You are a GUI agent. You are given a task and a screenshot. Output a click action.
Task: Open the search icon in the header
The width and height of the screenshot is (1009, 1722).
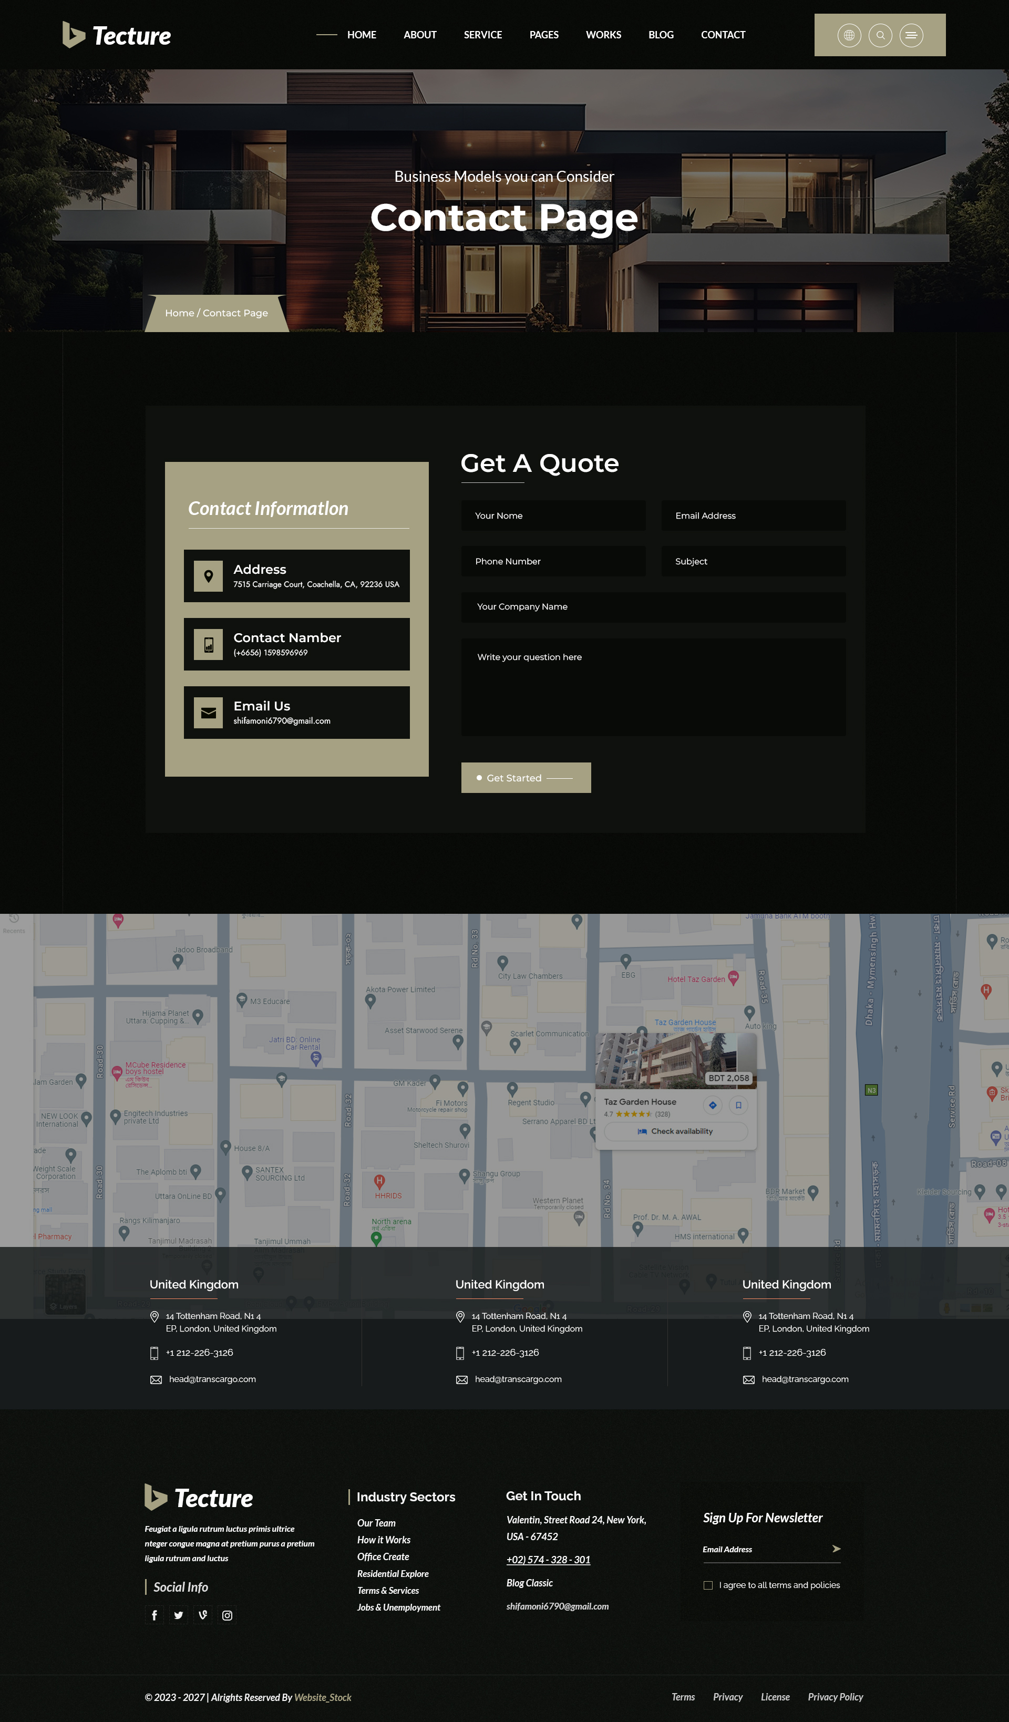tap(880, 35)
